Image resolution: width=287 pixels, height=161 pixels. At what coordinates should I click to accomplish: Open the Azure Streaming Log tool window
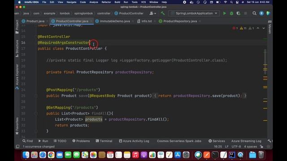tap(246, 141)
